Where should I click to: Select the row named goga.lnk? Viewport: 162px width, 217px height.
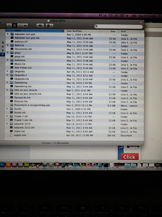pyautogui.click(x=75, y=57)
